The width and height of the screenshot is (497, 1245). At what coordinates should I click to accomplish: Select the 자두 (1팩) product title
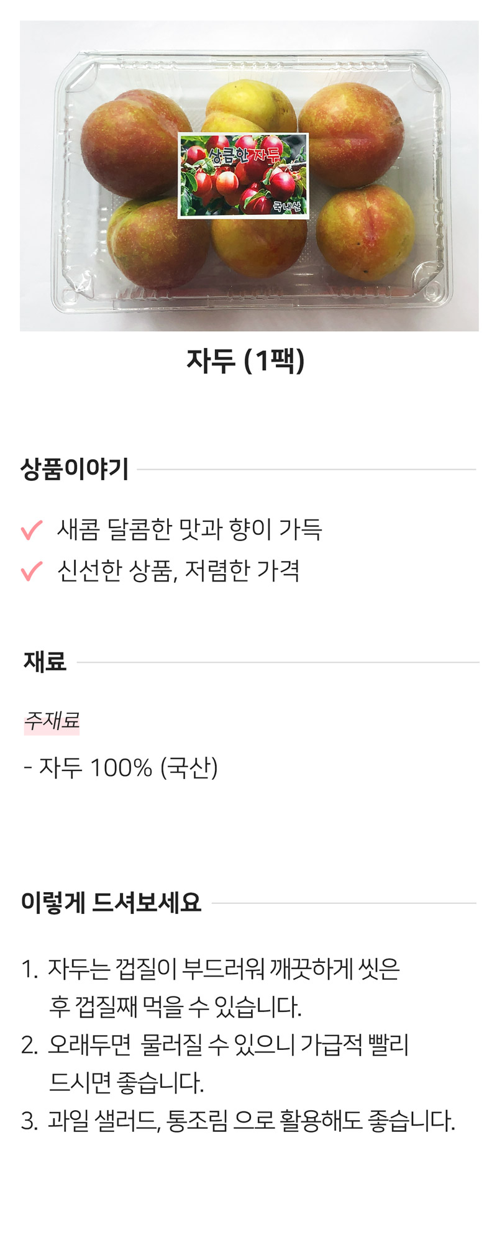tap(246, 360)
